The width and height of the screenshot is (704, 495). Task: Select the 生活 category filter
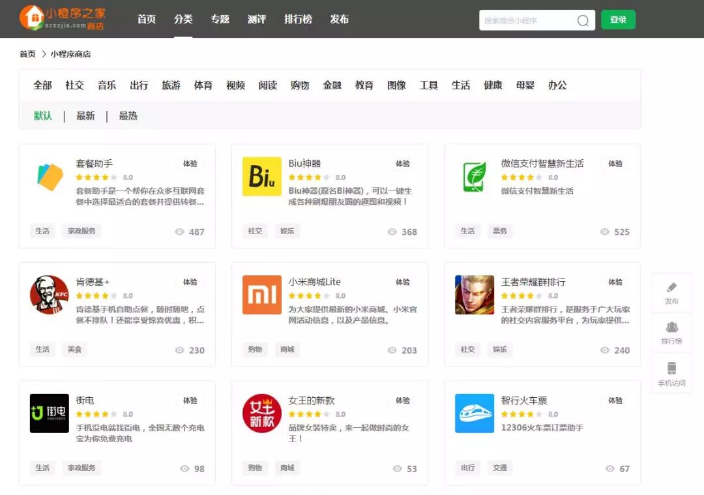click(x=461, y=85)
